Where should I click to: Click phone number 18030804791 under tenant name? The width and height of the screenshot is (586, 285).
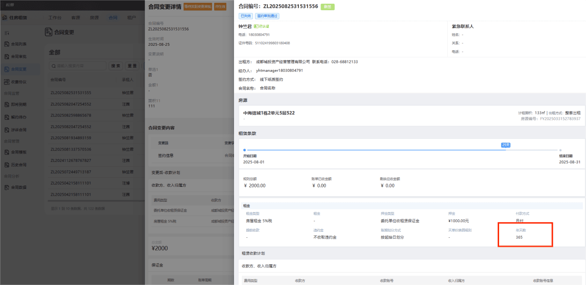pyautogui.click(x=259, y=35)
